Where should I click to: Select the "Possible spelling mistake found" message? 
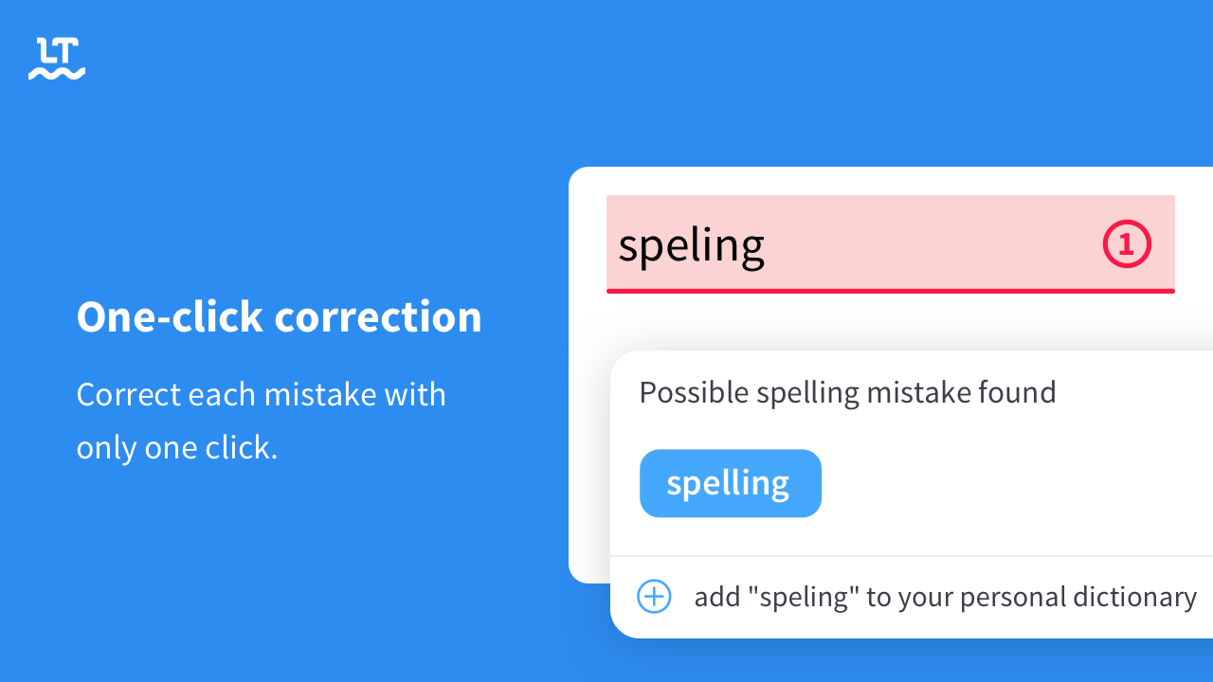[847, 392]
